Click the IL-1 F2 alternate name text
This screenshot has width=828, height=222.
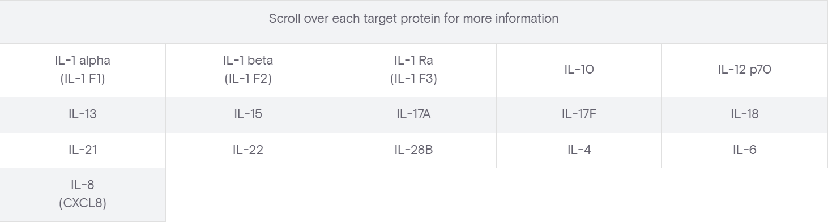click(x=248, y=79)
